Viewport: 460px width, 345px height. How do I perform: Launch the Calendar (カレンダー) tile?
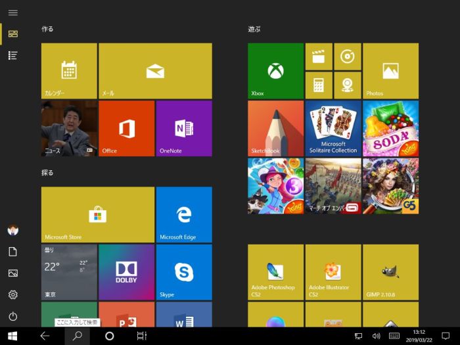(69, 71)
